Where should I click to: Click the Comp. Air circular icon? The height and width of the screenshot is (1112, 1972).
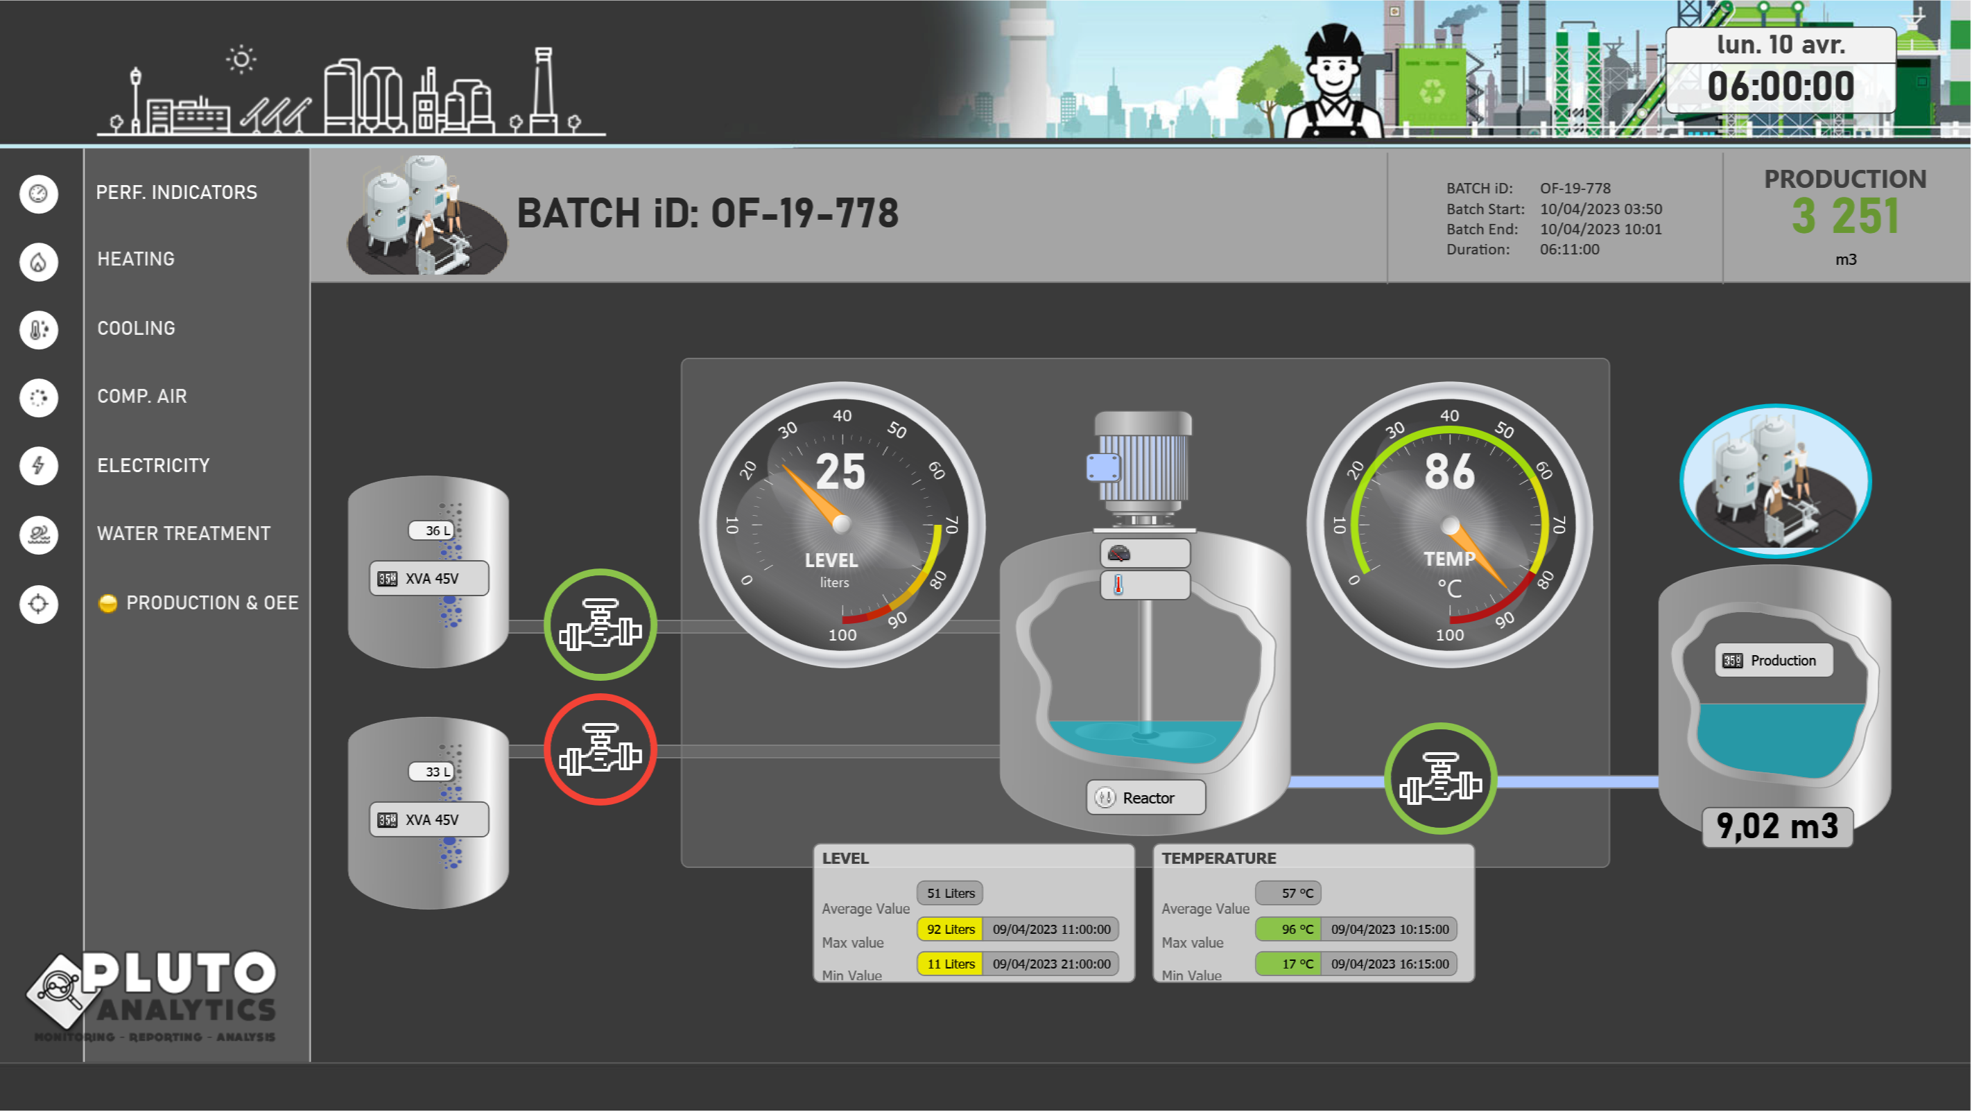pos(38,398)
